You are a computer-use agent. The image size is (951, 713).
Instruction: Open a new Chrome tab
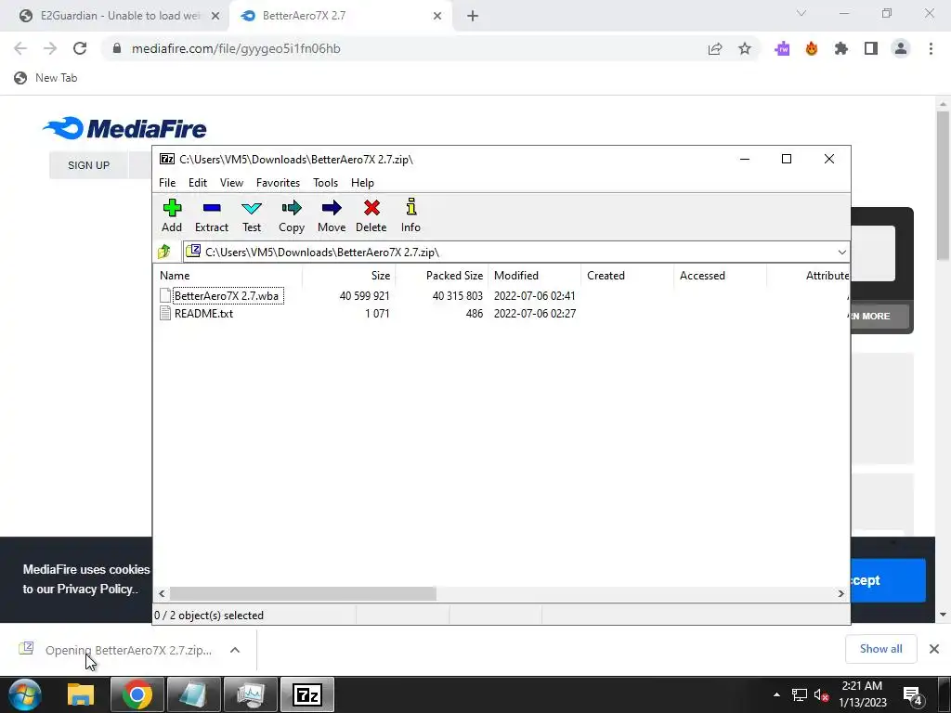point(473,17)
